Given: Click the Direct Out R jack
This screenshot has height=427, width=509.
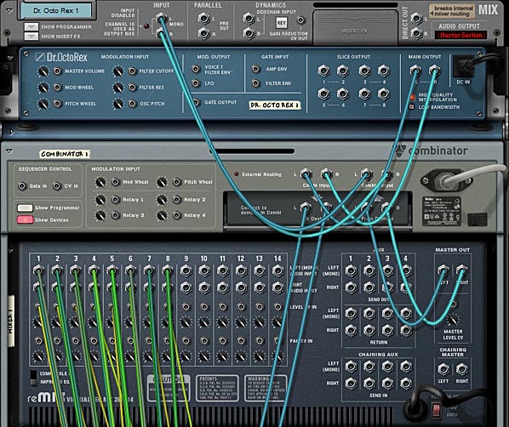Looking at the screenshot, I should point(416,33).
